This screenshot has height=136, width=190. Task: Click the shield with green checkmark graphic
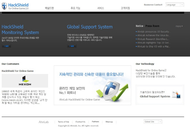(112, 91)
